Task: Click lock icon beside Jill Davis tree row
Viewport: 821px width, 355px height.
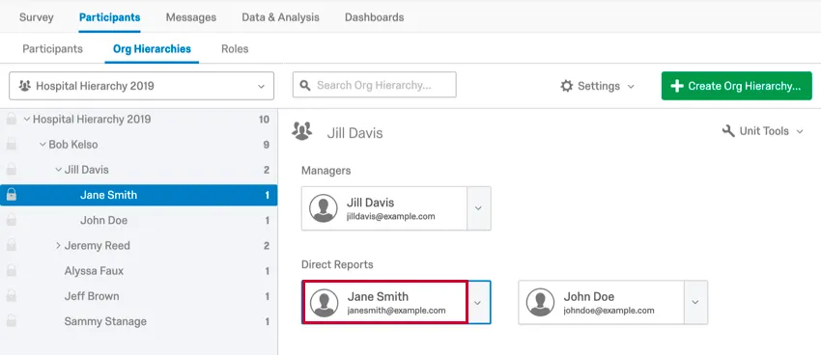Action: pyautogui.click(x=11, y=170)
